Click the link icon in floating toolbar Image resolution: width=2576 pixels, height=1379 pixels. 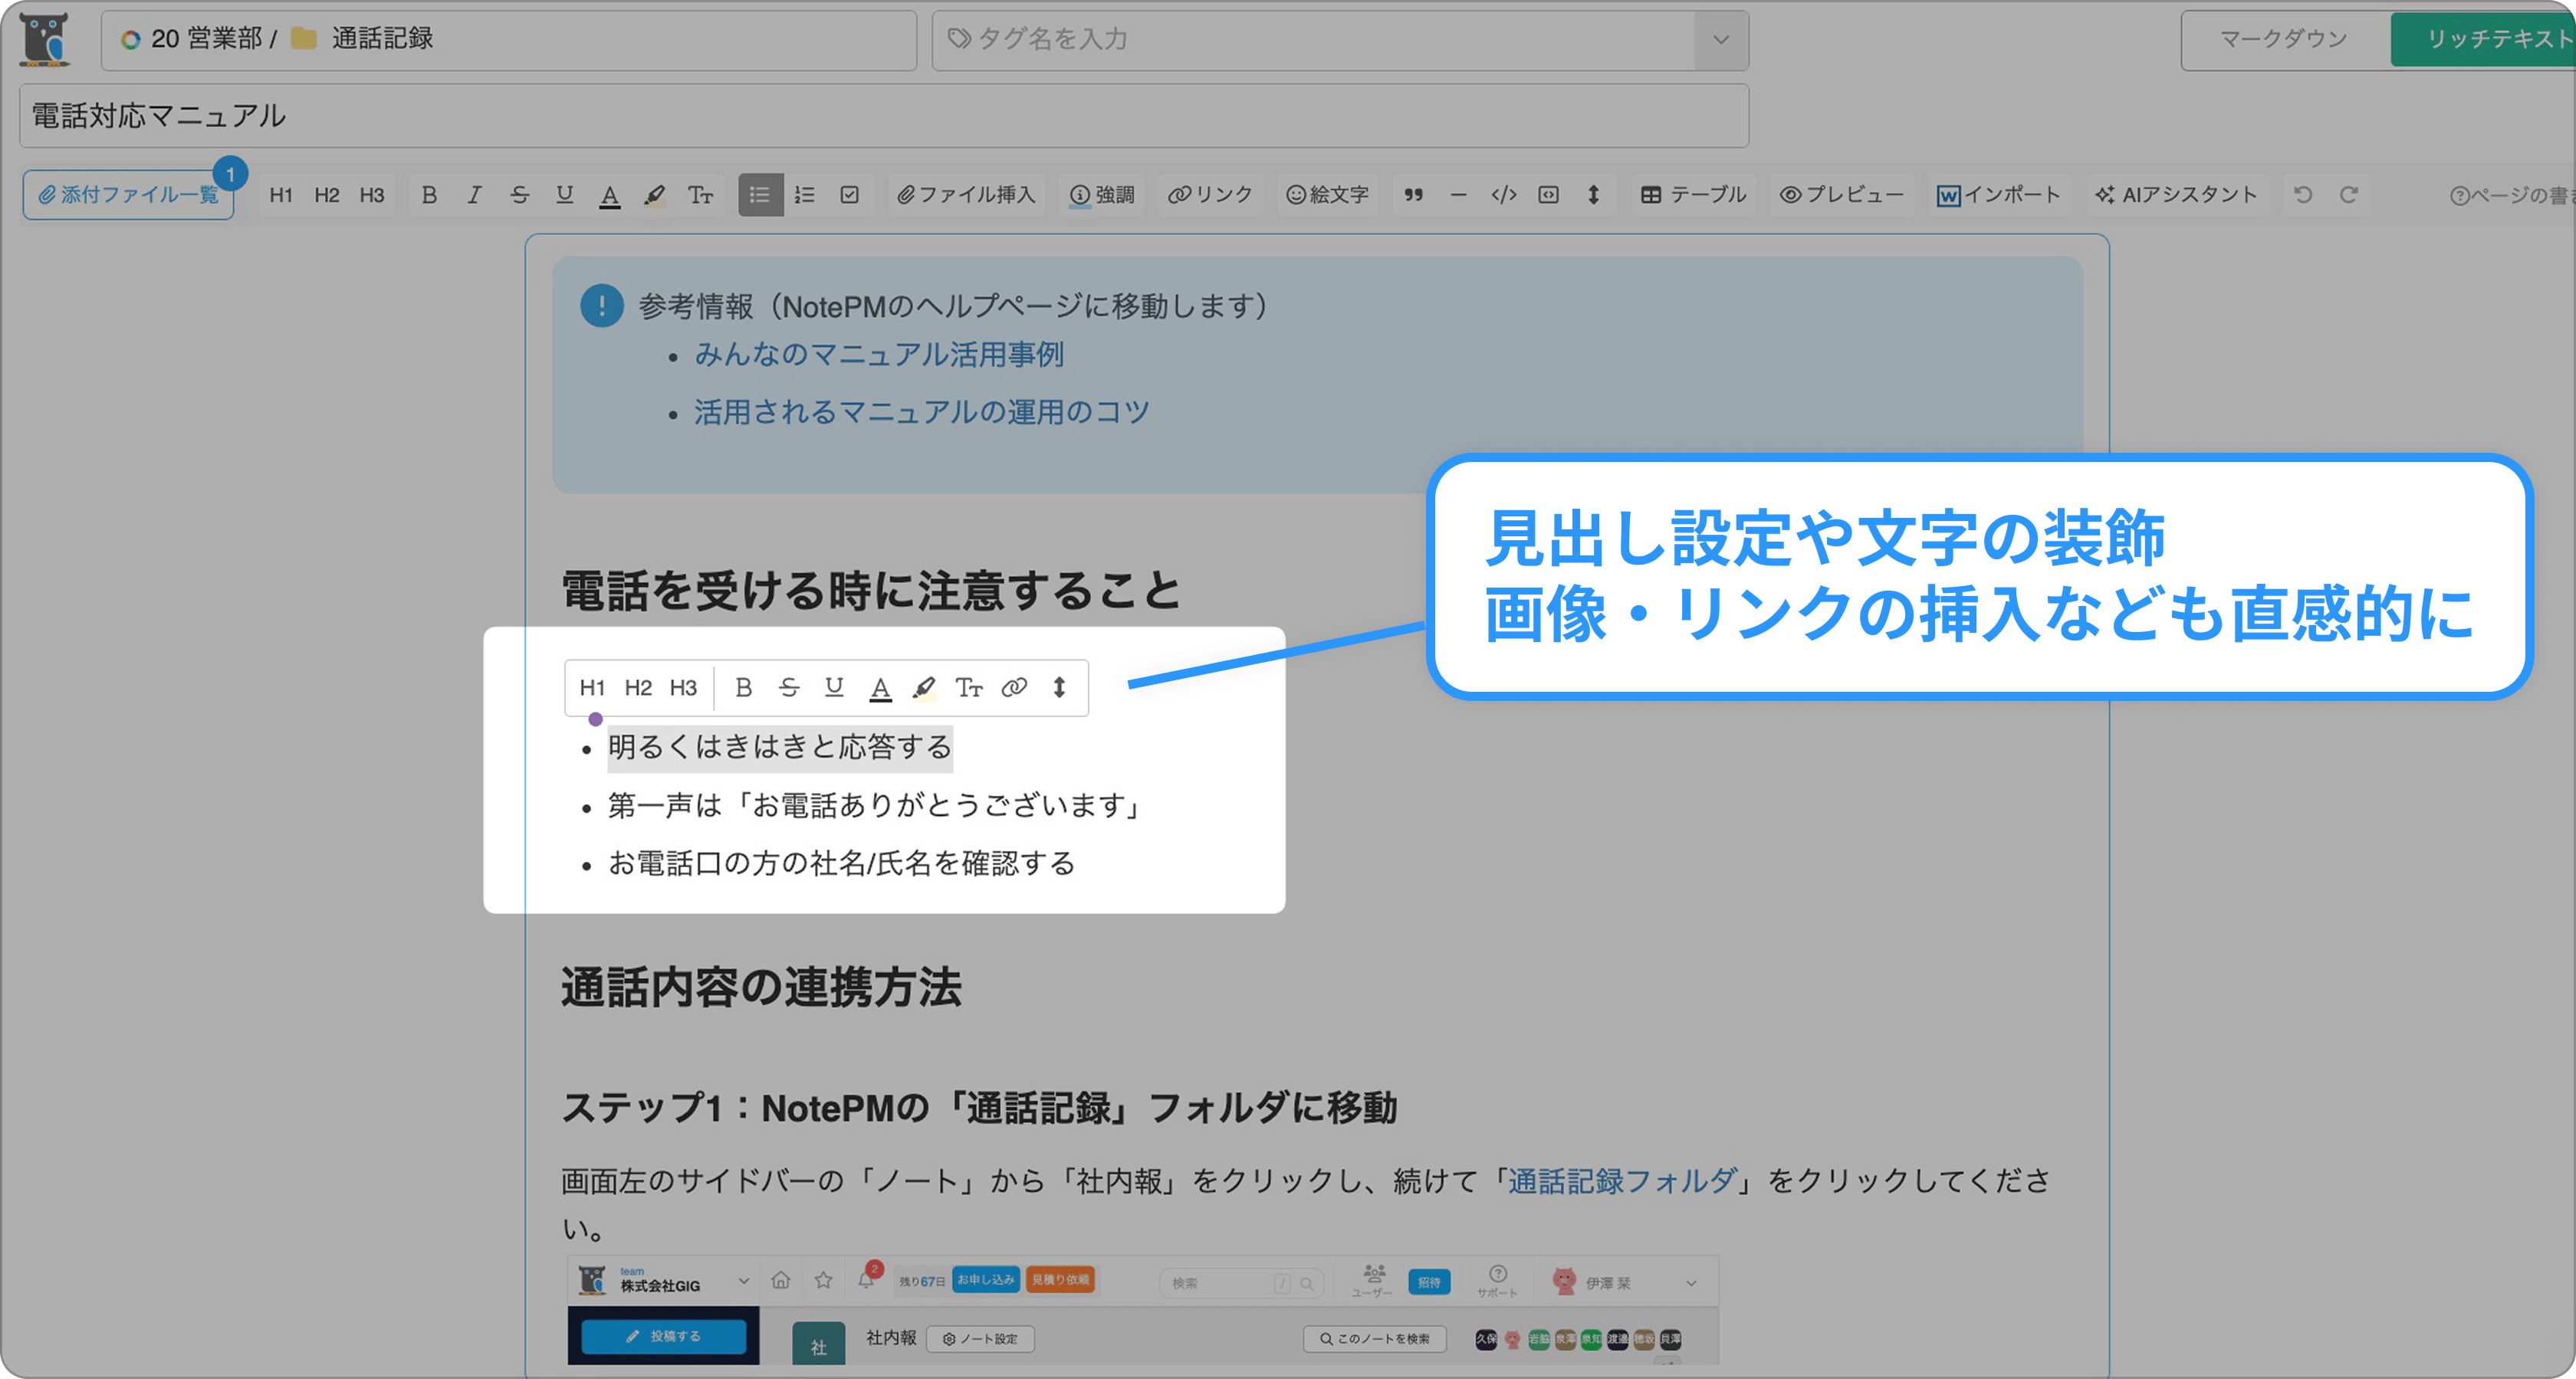pyautogui.click(x=1014, y=687)
